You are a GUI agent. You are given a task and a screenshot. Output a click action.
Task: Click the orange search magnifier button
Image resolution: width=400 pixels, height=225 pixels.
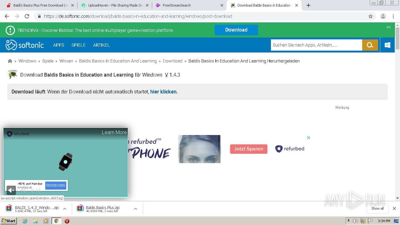pos(370,45)
